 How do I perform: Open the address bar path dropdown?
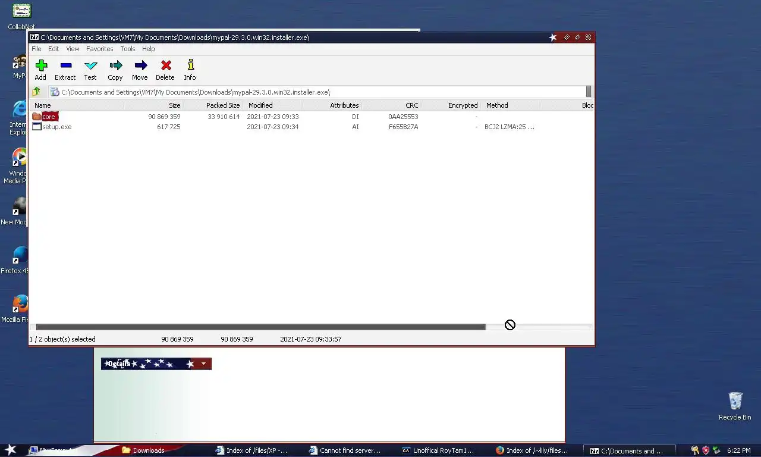click(x=589, y=92)
